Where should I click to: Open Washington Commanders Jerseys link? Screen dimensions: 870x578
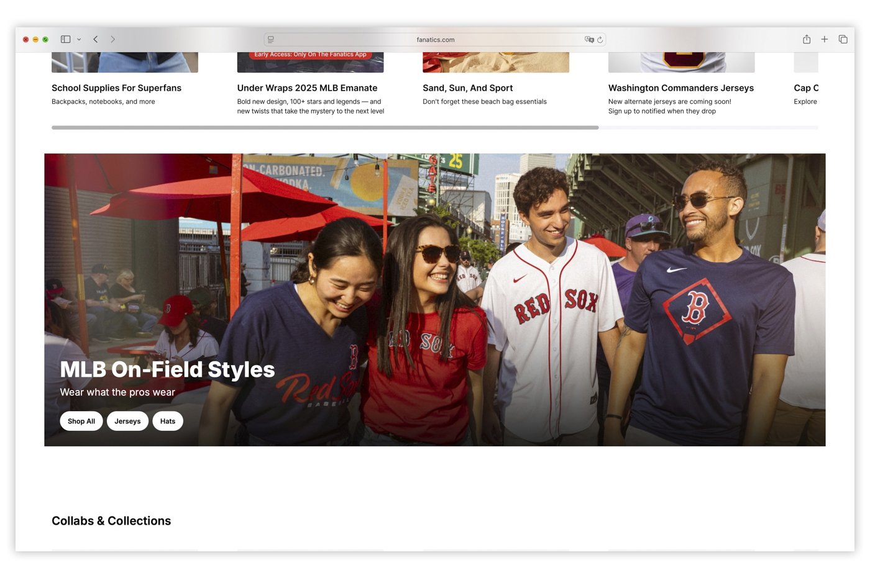(680, 88)
